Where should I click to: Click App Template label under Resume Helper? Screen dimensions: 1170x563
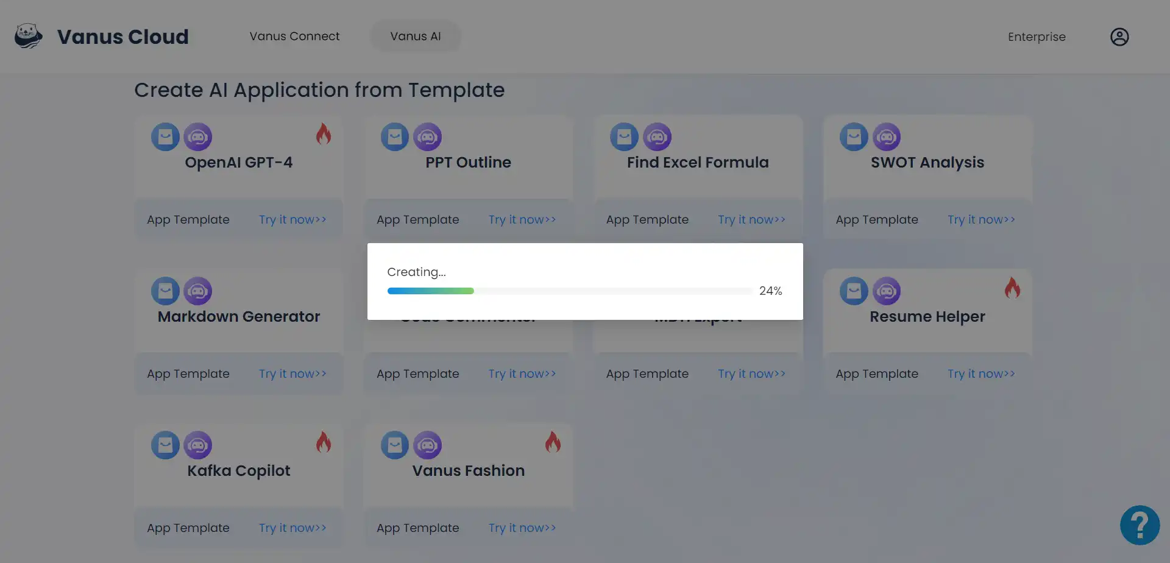877,374
